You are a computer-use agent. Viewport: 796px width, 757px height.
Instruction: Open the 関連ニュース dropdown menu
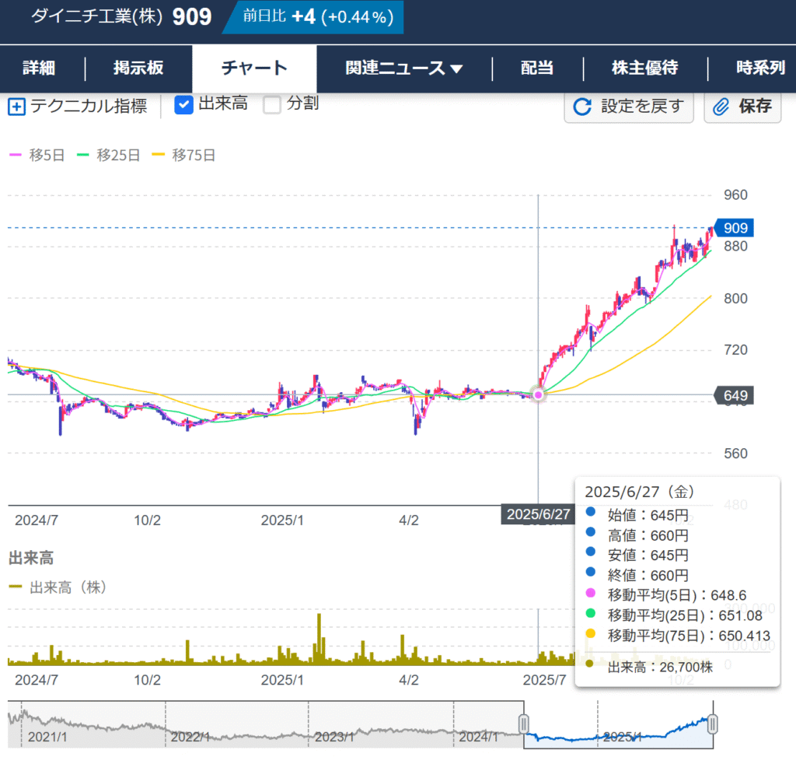pos(403,68)
